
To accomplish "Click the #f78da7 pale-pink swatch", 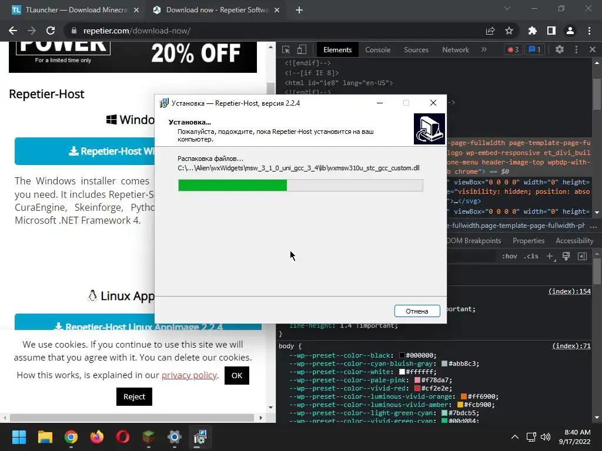I will (x=417, y=380).
